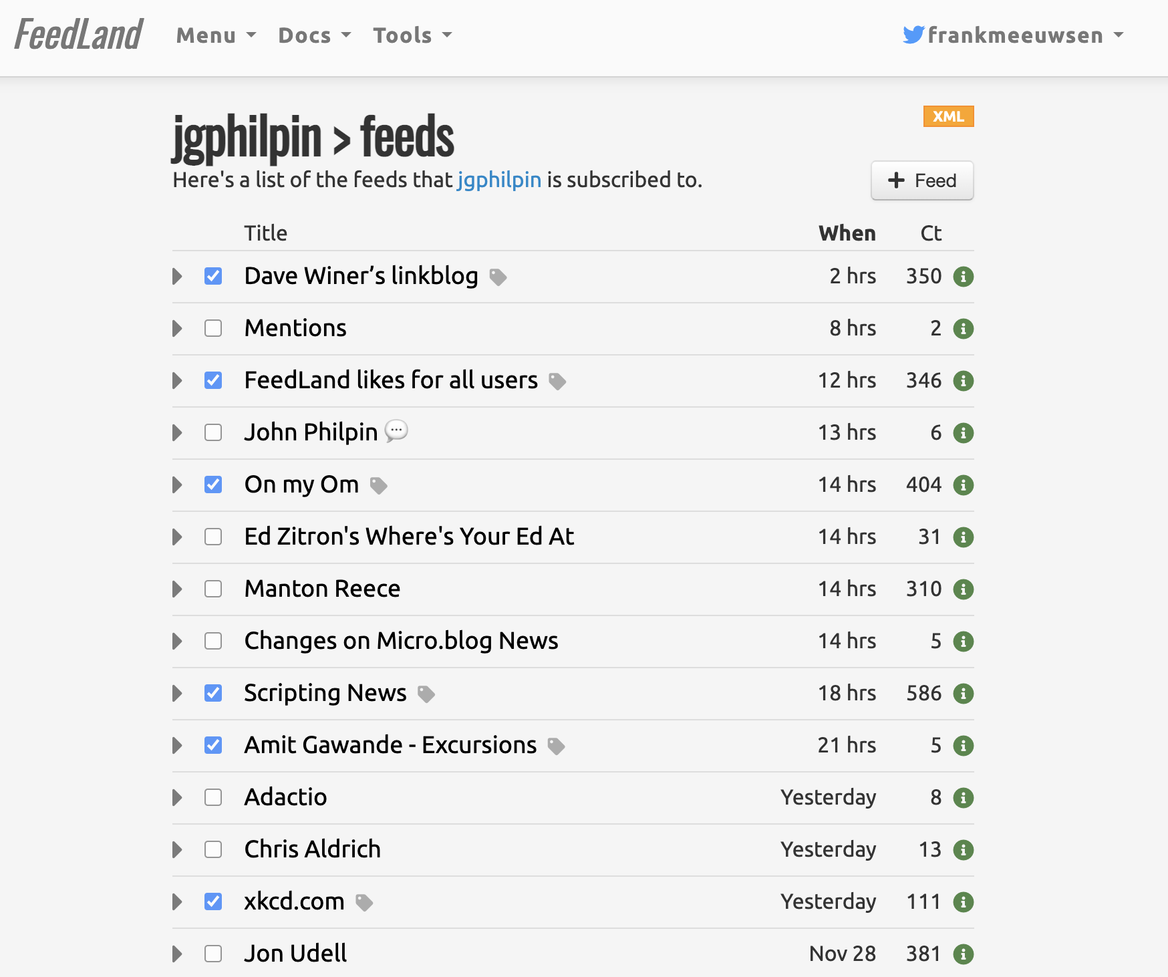Screen dimensions: 1168x977
Task: Expand the Mentions feed row
Action: pyautogui.click(x=177, y=328)
